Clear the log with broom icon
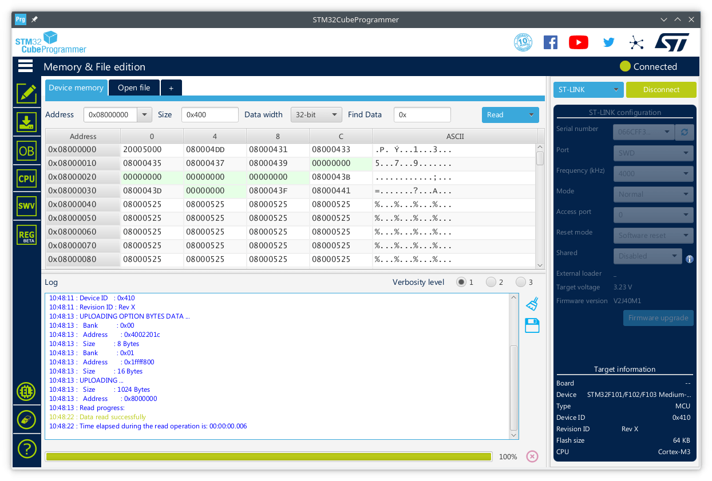Screen dimensions: 712x481 [532, 304]
